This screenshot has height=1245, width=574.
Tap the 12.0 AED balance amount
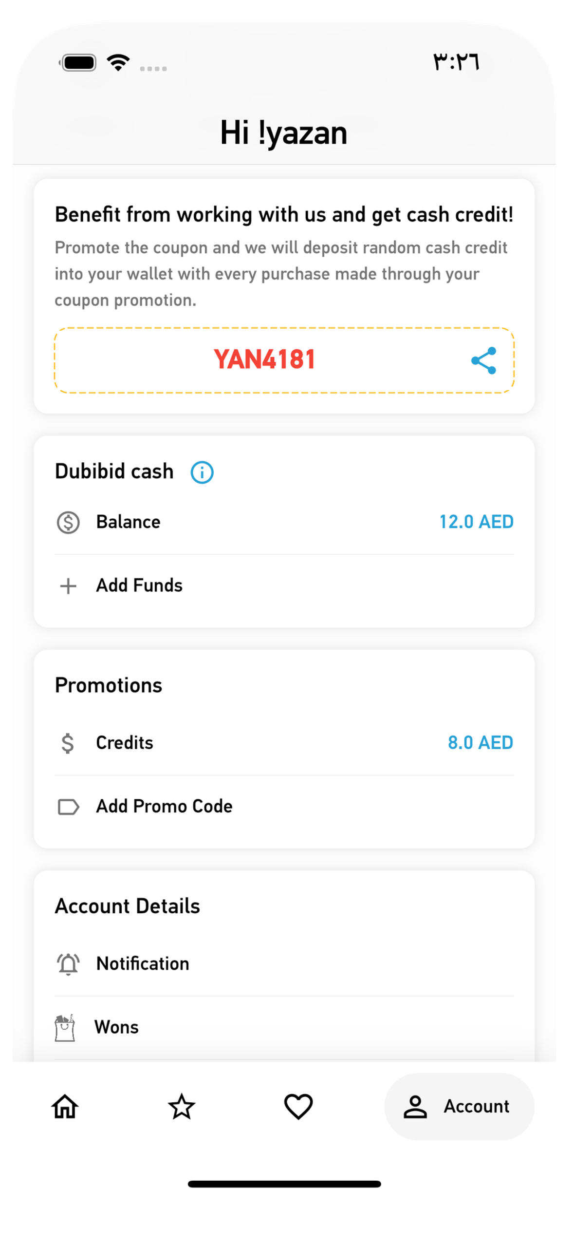click(x=476, y=522)
